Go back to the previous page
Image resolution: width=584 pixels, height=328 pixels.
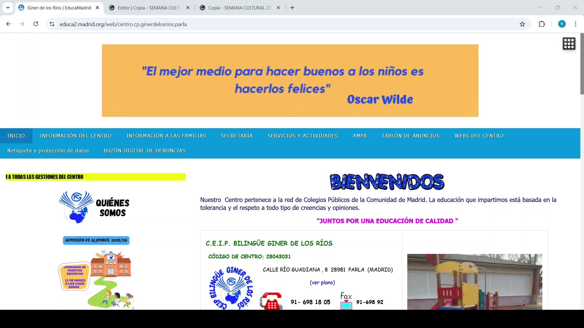click(9, 24)
